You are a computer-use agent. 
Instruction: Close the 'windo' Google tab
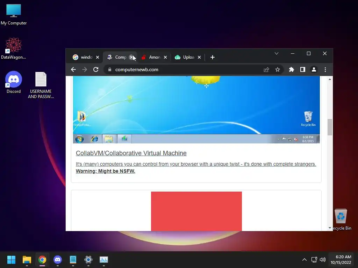98,57
